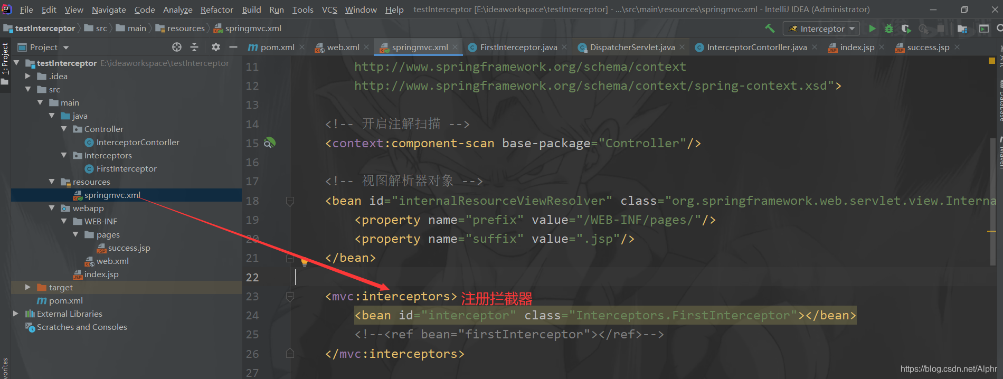Switch to success.jsp tab
The image size is (1003, 379).
tap(928, 48)
